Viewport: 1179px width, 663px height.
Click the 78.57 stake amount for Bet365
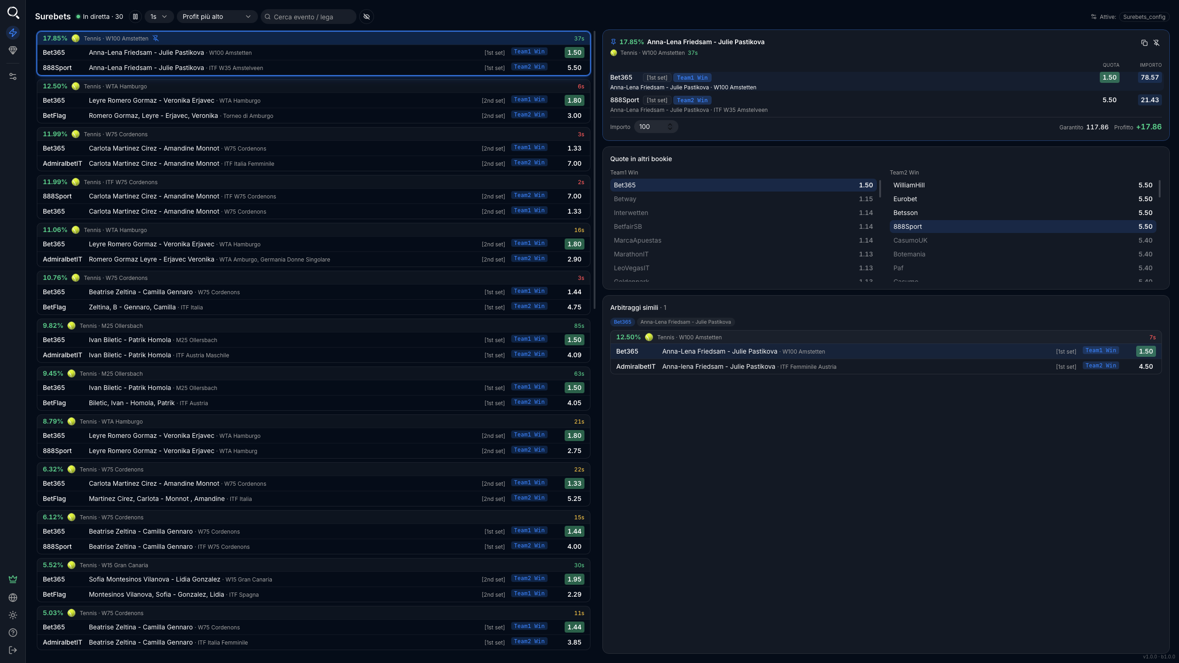1150,77
